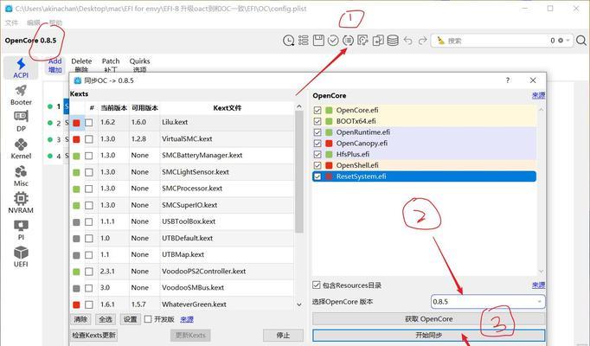The height and width of the screenshot is (346, 590).
Task: Click the 全选 button
Action: 106,319
